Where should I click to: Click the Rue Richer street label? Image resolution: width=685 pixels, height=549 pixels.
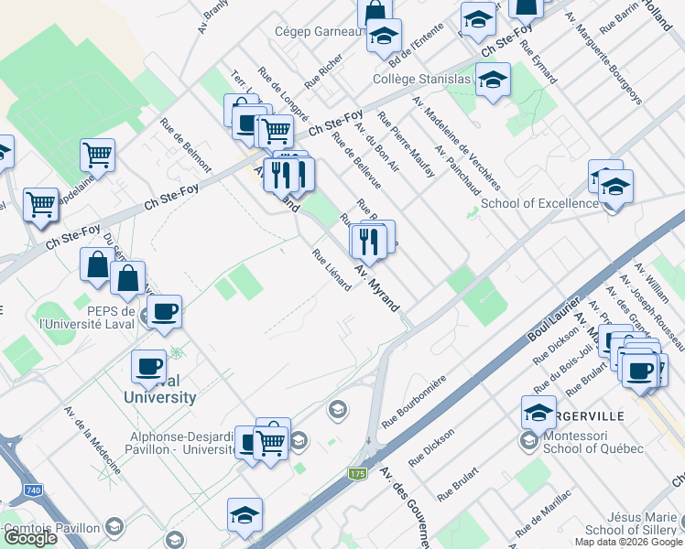pos(323,71)
